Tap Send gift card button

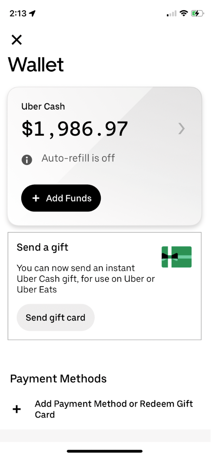pos(56,317)
